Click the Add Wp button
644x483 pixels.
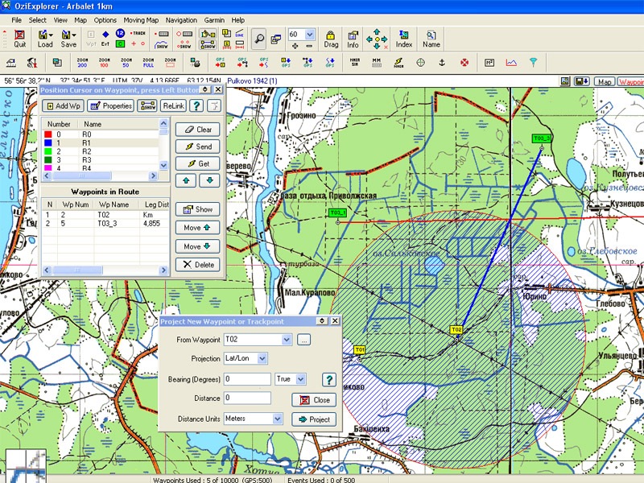63,105
